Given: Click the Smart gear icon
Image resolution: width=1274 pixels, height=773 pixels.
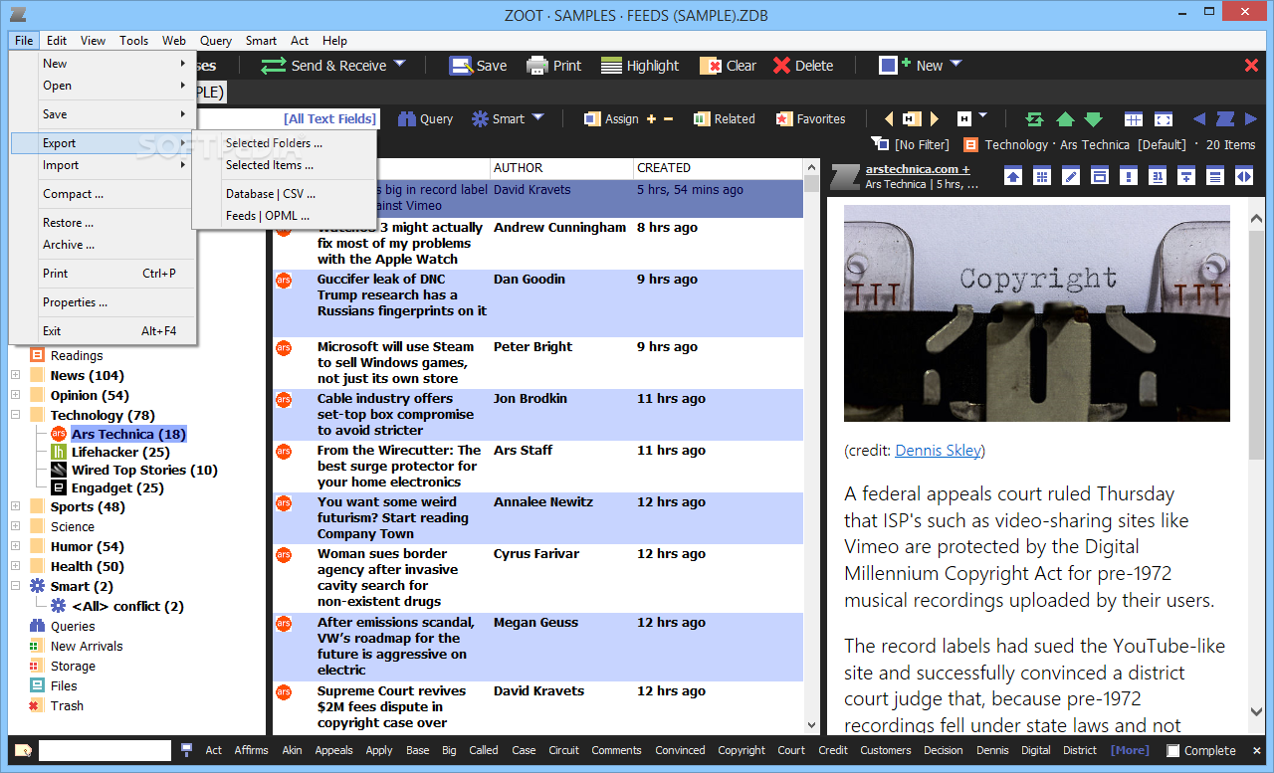Looking at the screenshot, I should click(x=480, y=118).
